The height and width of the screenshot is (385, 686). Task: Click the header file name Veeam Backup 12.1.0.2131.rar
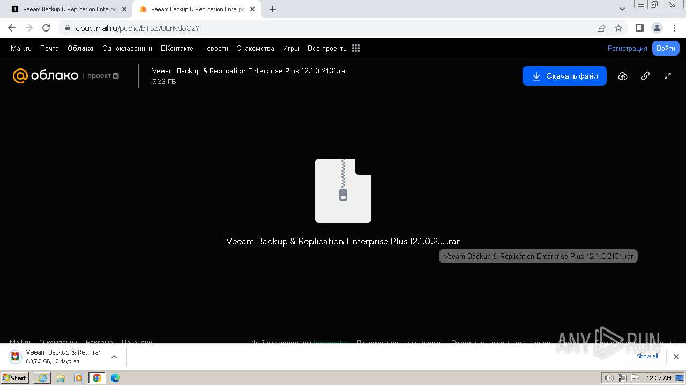click(x=250, y=71)
